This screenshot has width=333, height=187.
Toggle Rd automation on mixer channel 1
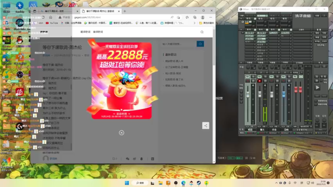click(247, 76)
